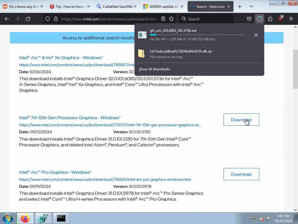Open Intel Arc Pro Graphics - Windows link
The width and height of the screenshot is (298, 224).
click(55, 172)
